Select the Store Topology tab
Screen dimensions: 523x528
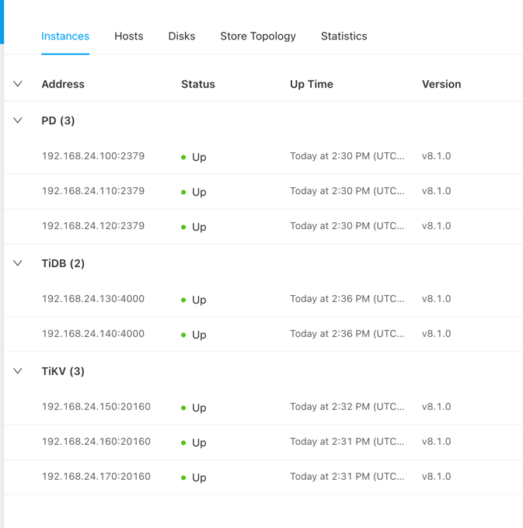click(x=257, y=36)
